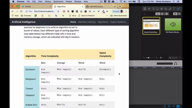Expand the bookmarks overflow chevron
192x108 pixels.
[x=107, y=16]
